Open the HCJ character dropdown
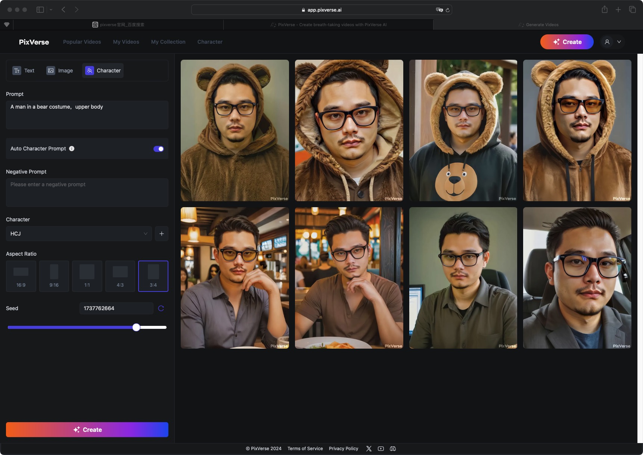Viewport: 643px width, 455px height. coord(79,234)
